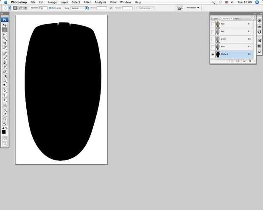The image size is (263, 210).
Task: Choose New selection mode button
Action: point(15,8)
